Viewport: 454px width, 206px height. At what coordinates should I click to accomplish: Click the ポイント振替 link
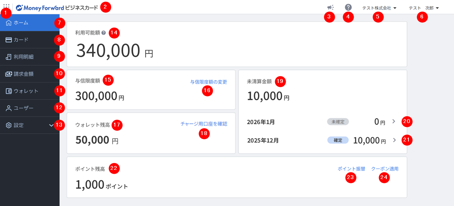click(x=351, y=169)
